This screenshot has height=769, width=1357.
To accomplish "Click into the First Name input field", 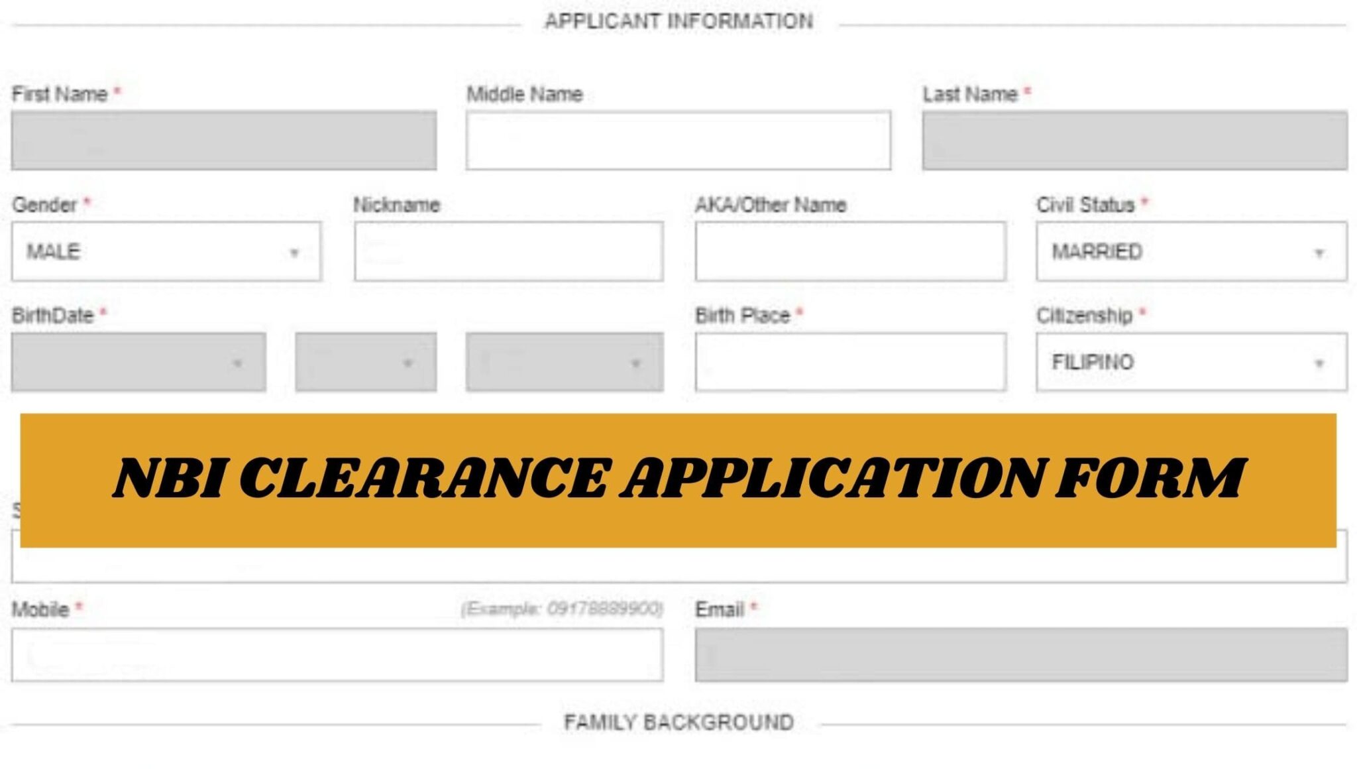I will coord(225,140).
